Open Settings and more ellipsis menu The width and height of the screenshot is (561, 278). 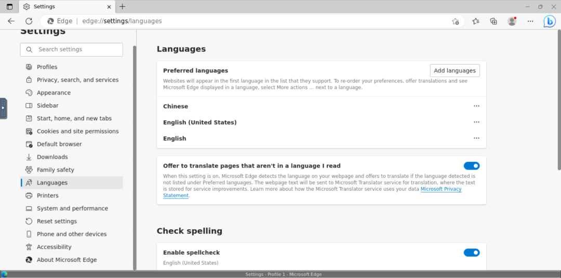coord(530,21)
